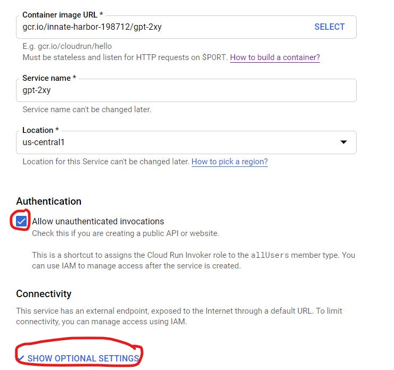
Task: Click the 'E.g. gcr.io/cloudrun/hello' example hint
Action: coord(67,46)
